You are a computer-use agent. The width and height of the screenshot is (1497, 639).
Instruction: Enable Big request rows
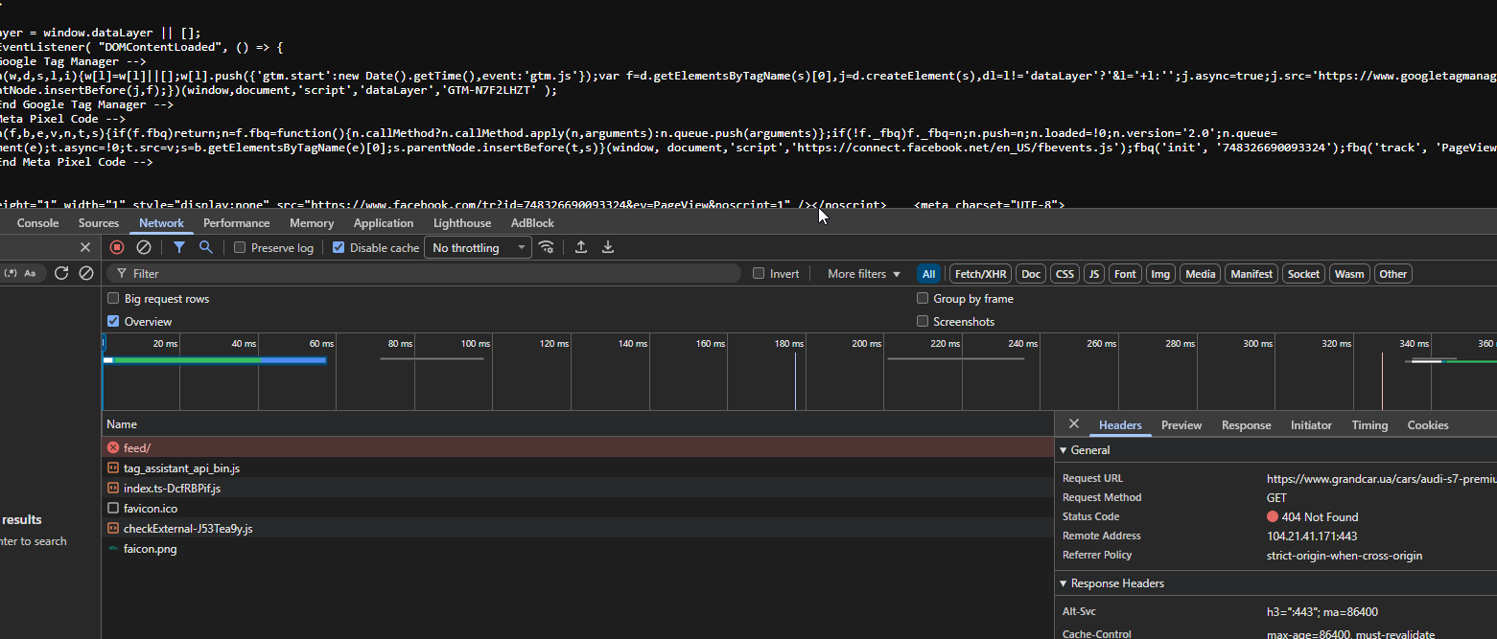click(x=114, y=299)
